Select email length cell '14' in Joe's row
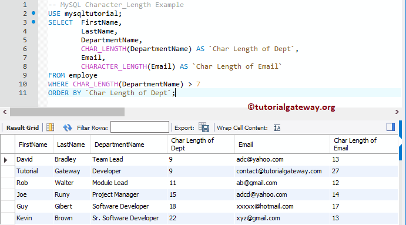This screenshot has width=406, height=225. point(364,194)
